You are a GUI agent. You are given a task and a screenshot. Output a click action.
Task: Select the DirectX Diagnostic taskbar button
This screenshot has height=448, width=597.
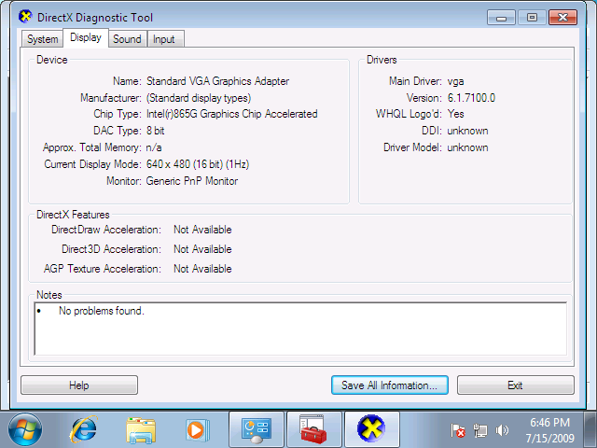coord(371,429)
